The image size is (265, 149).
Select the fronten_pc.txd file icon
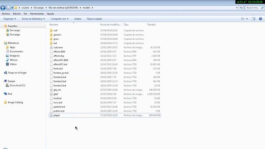pyautogui.click(x=51, y=73)
